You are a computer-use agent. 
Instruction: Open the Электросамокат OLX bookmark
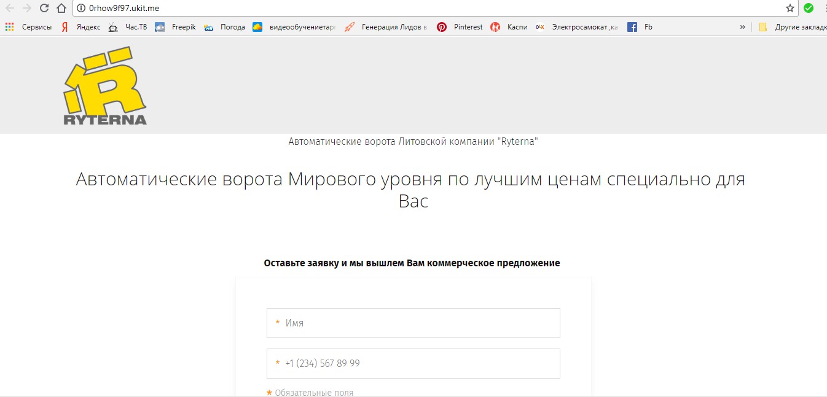click(x=577, y=27)
